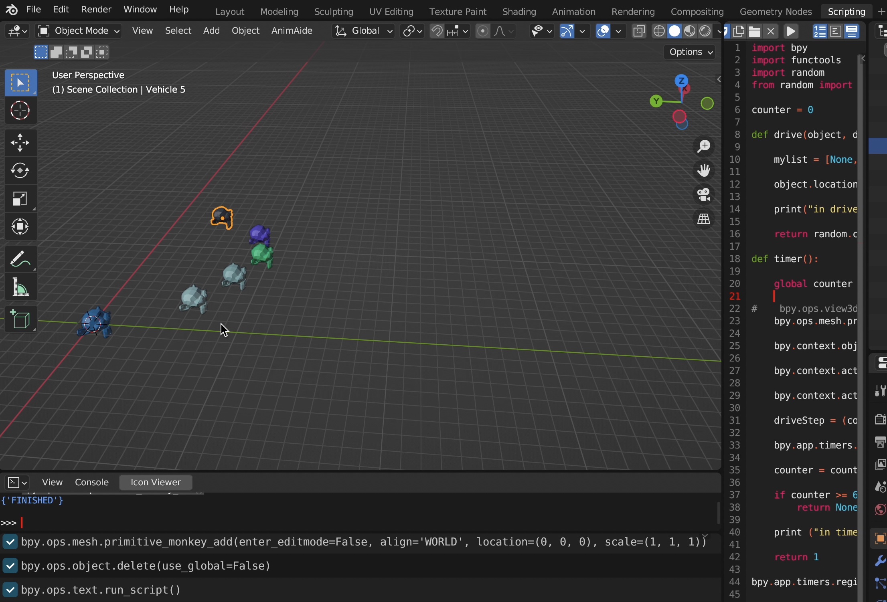Open the Object Mode dropdown

(79, 31)
